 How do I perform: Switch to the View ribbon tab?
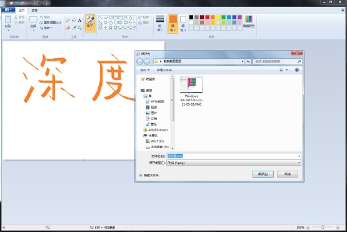(x=34, y=10)
